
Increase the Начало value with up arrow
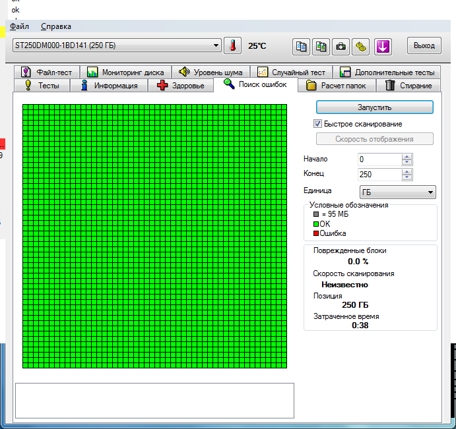pos(407,157)
